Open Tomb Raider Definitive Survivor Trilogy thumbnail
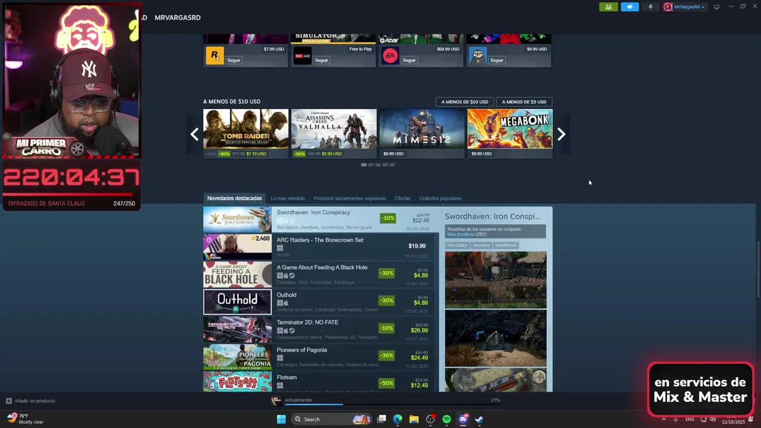Screen dimensions: 761x428 (246, 129)
